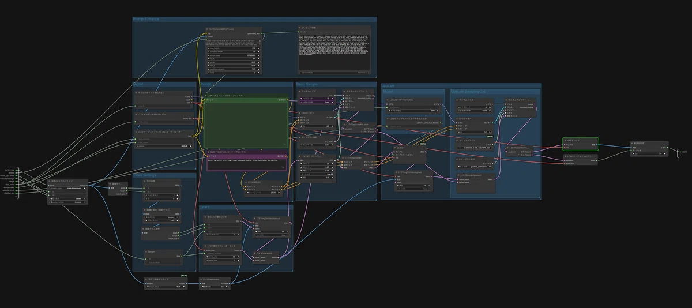Select the Prompt Enhance group title
This screenshot has height=308, width=692.
[x=146, y=19]
